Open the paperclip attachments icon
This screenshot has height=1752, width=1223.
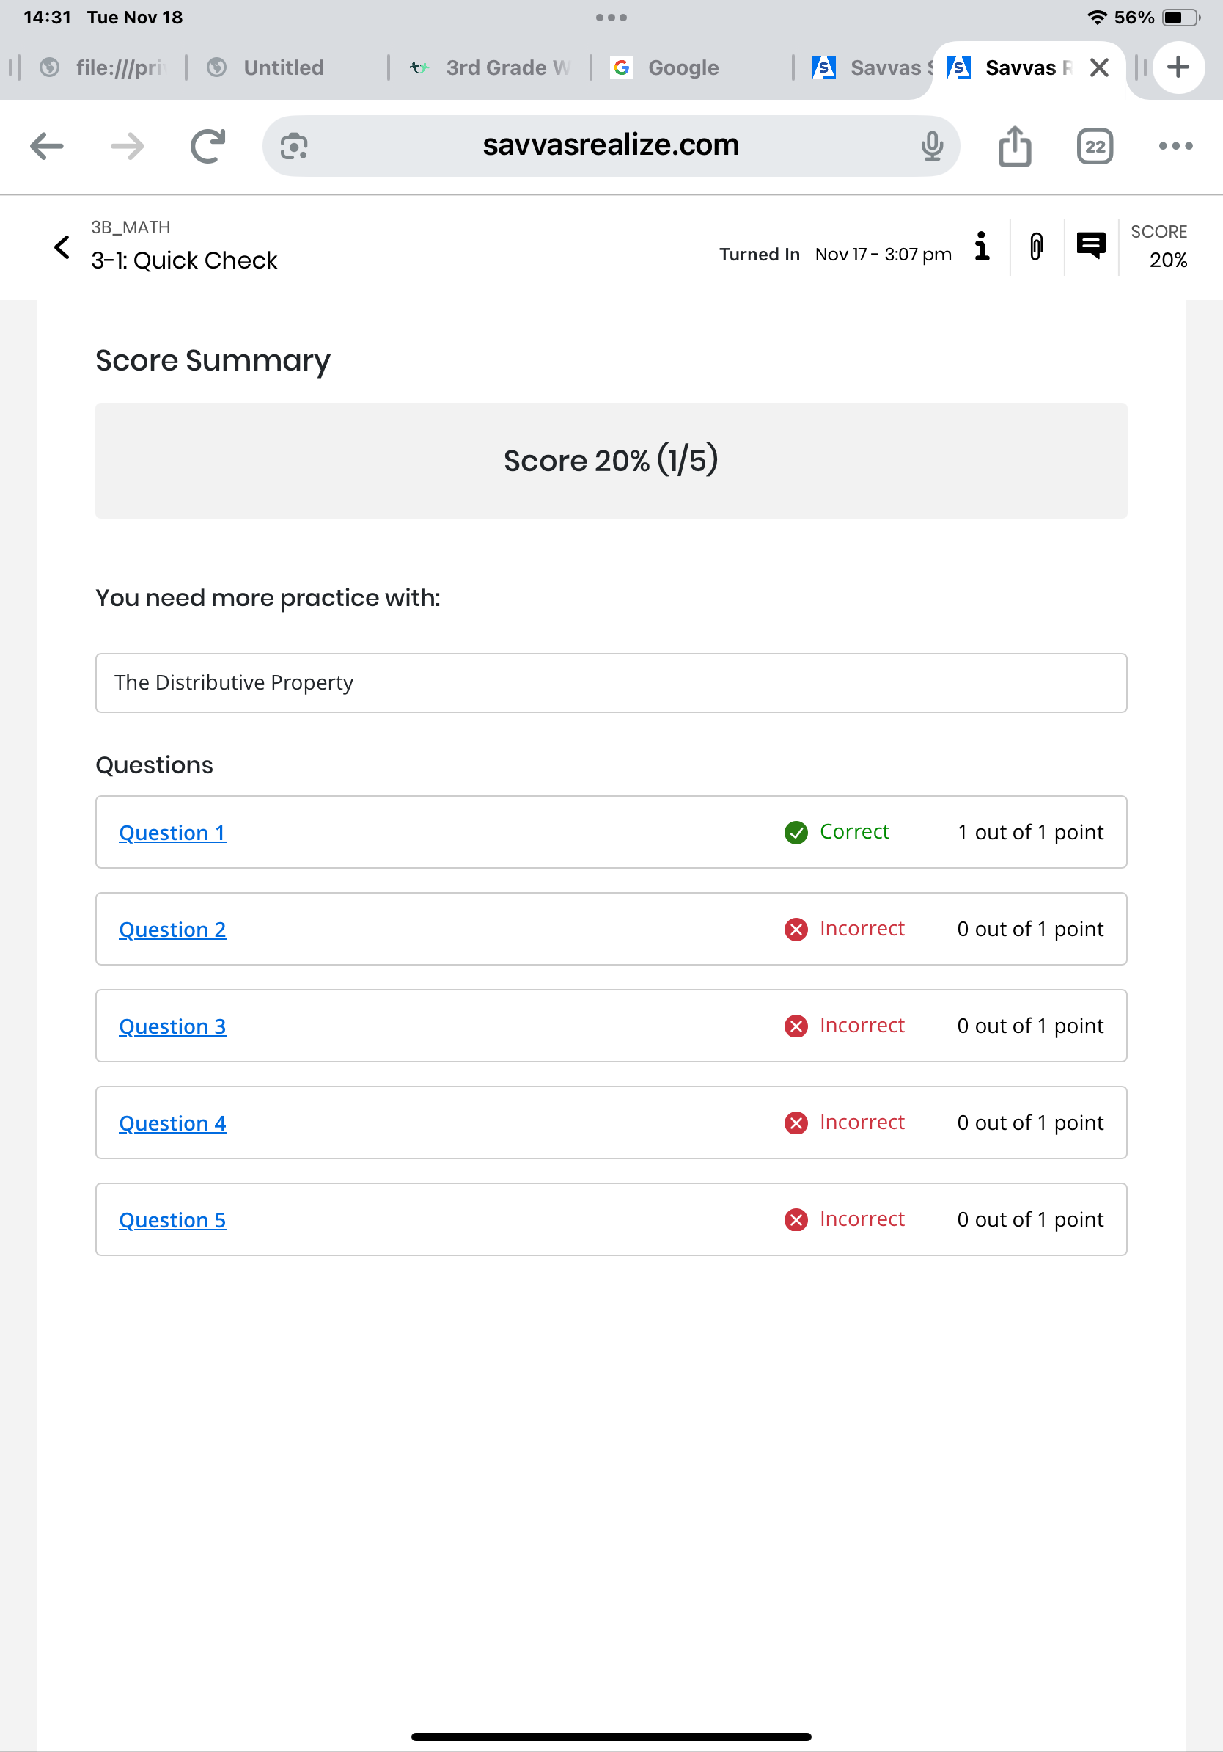[x=1036, y=247]
